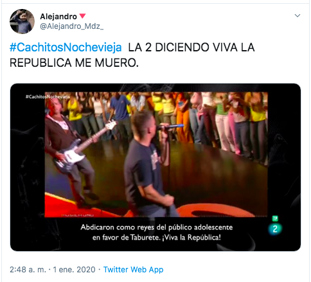This screenshot has height=282, width=311.
Task: Open the embedded TV screenshot image
Action: (x=155, y=167)
